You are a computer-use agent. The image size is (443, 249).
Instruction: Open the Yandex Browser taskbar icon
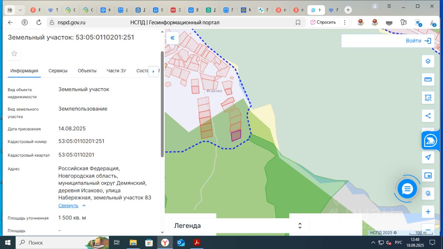pyautogui.click(x=165, y=242)
